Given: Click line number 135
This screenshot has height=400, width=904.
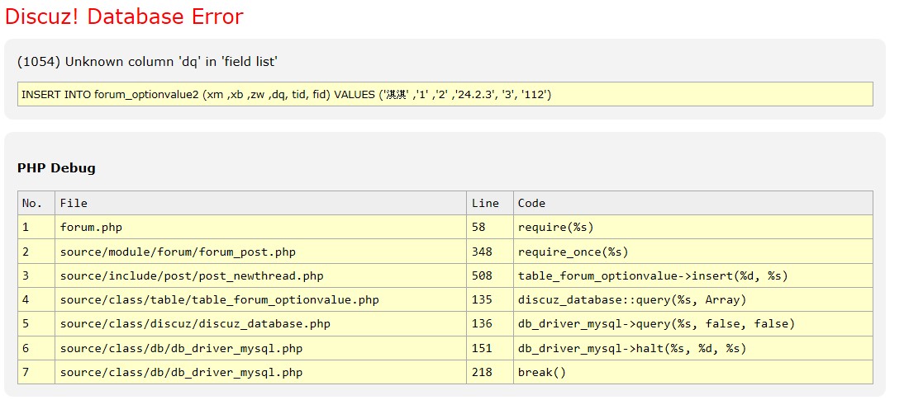Looking at the screenshot, I should pos(490,300).
